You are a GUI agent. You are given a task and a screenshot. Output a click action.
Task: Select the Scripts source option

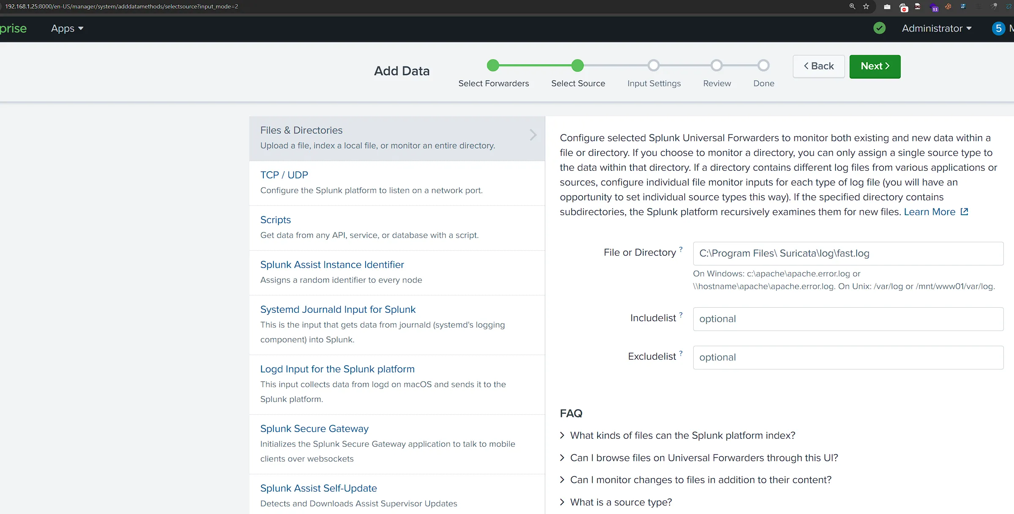[x=276, y=220]
